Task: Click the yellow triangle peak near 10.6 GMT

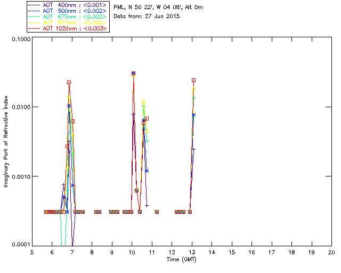Action: coord(143,101)
